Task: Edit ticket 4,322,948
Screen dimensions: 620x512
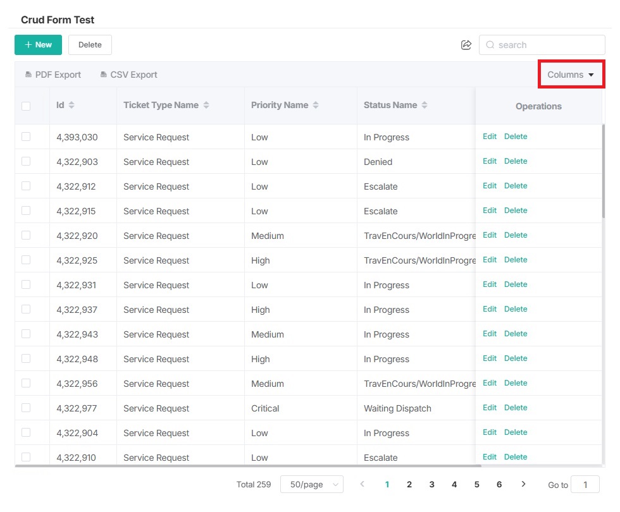Action: 490,358
